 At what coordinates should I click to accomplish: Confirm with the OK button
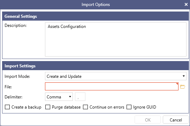click(147, 120)
